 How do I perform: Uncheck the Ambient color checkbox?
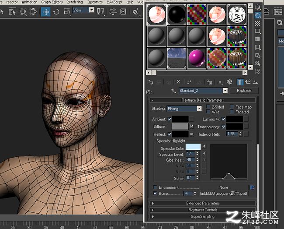[x=170, y=119]
